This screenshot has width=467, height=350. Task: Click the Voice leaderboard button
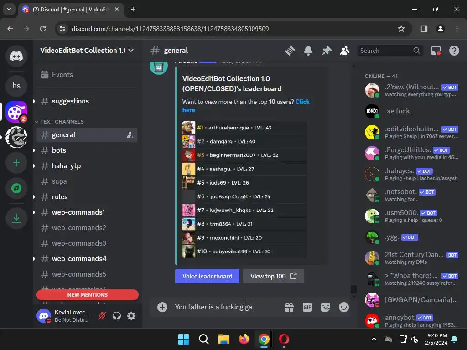(207, 276)
